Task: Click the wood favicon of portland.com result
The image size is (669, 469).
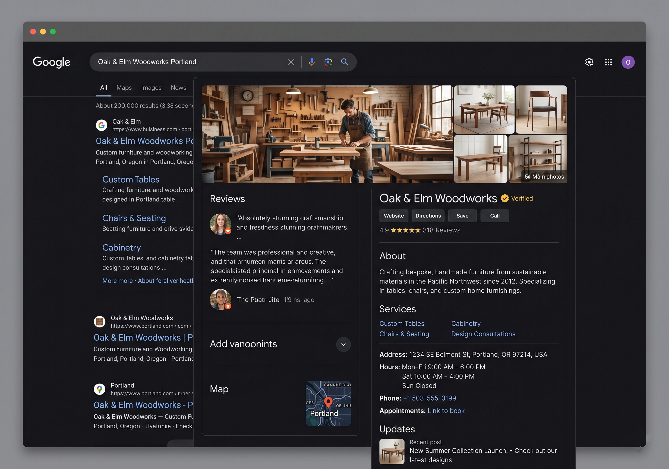Action: point(99,322)
